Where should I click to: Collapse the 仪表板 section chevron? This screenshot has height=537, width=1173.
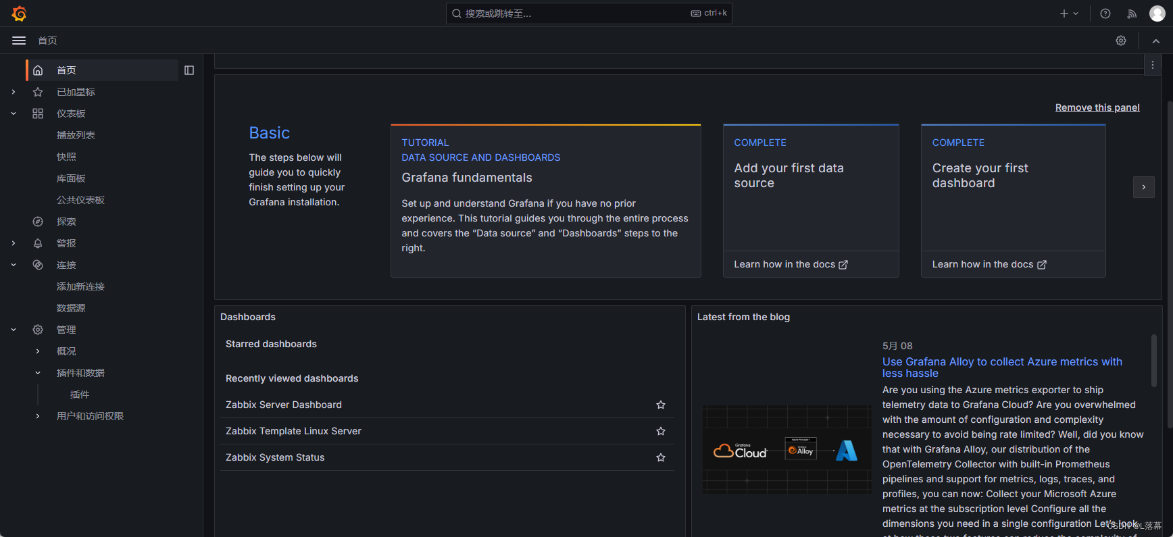[14, 113]
